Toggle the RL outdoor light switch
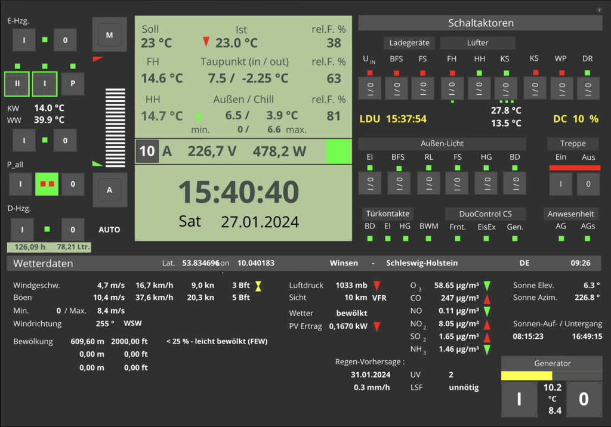The width and height of the screenshot is (611, 427). pyautogui.click(x=428, y=183)
